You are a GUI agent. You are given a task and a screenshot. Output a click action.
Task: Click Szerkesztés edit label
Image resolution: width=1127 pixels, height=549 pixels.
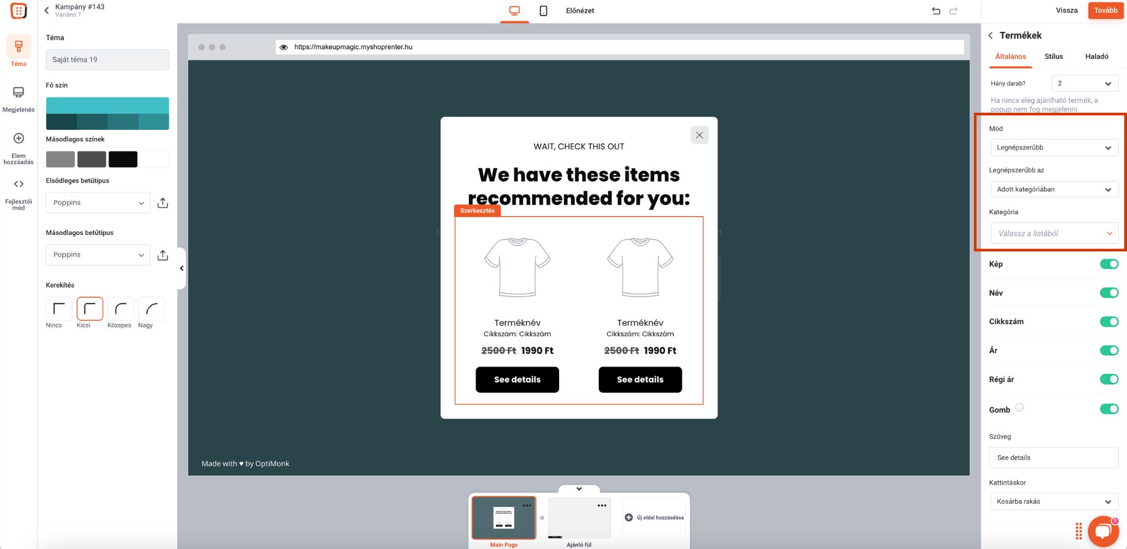tap(477, 211)
